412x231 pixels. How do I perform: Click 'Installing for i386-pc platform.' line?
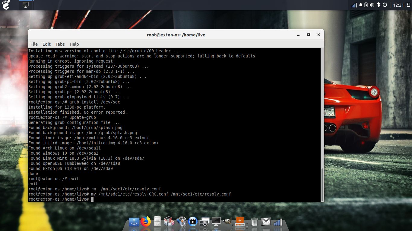pos(67,107)
